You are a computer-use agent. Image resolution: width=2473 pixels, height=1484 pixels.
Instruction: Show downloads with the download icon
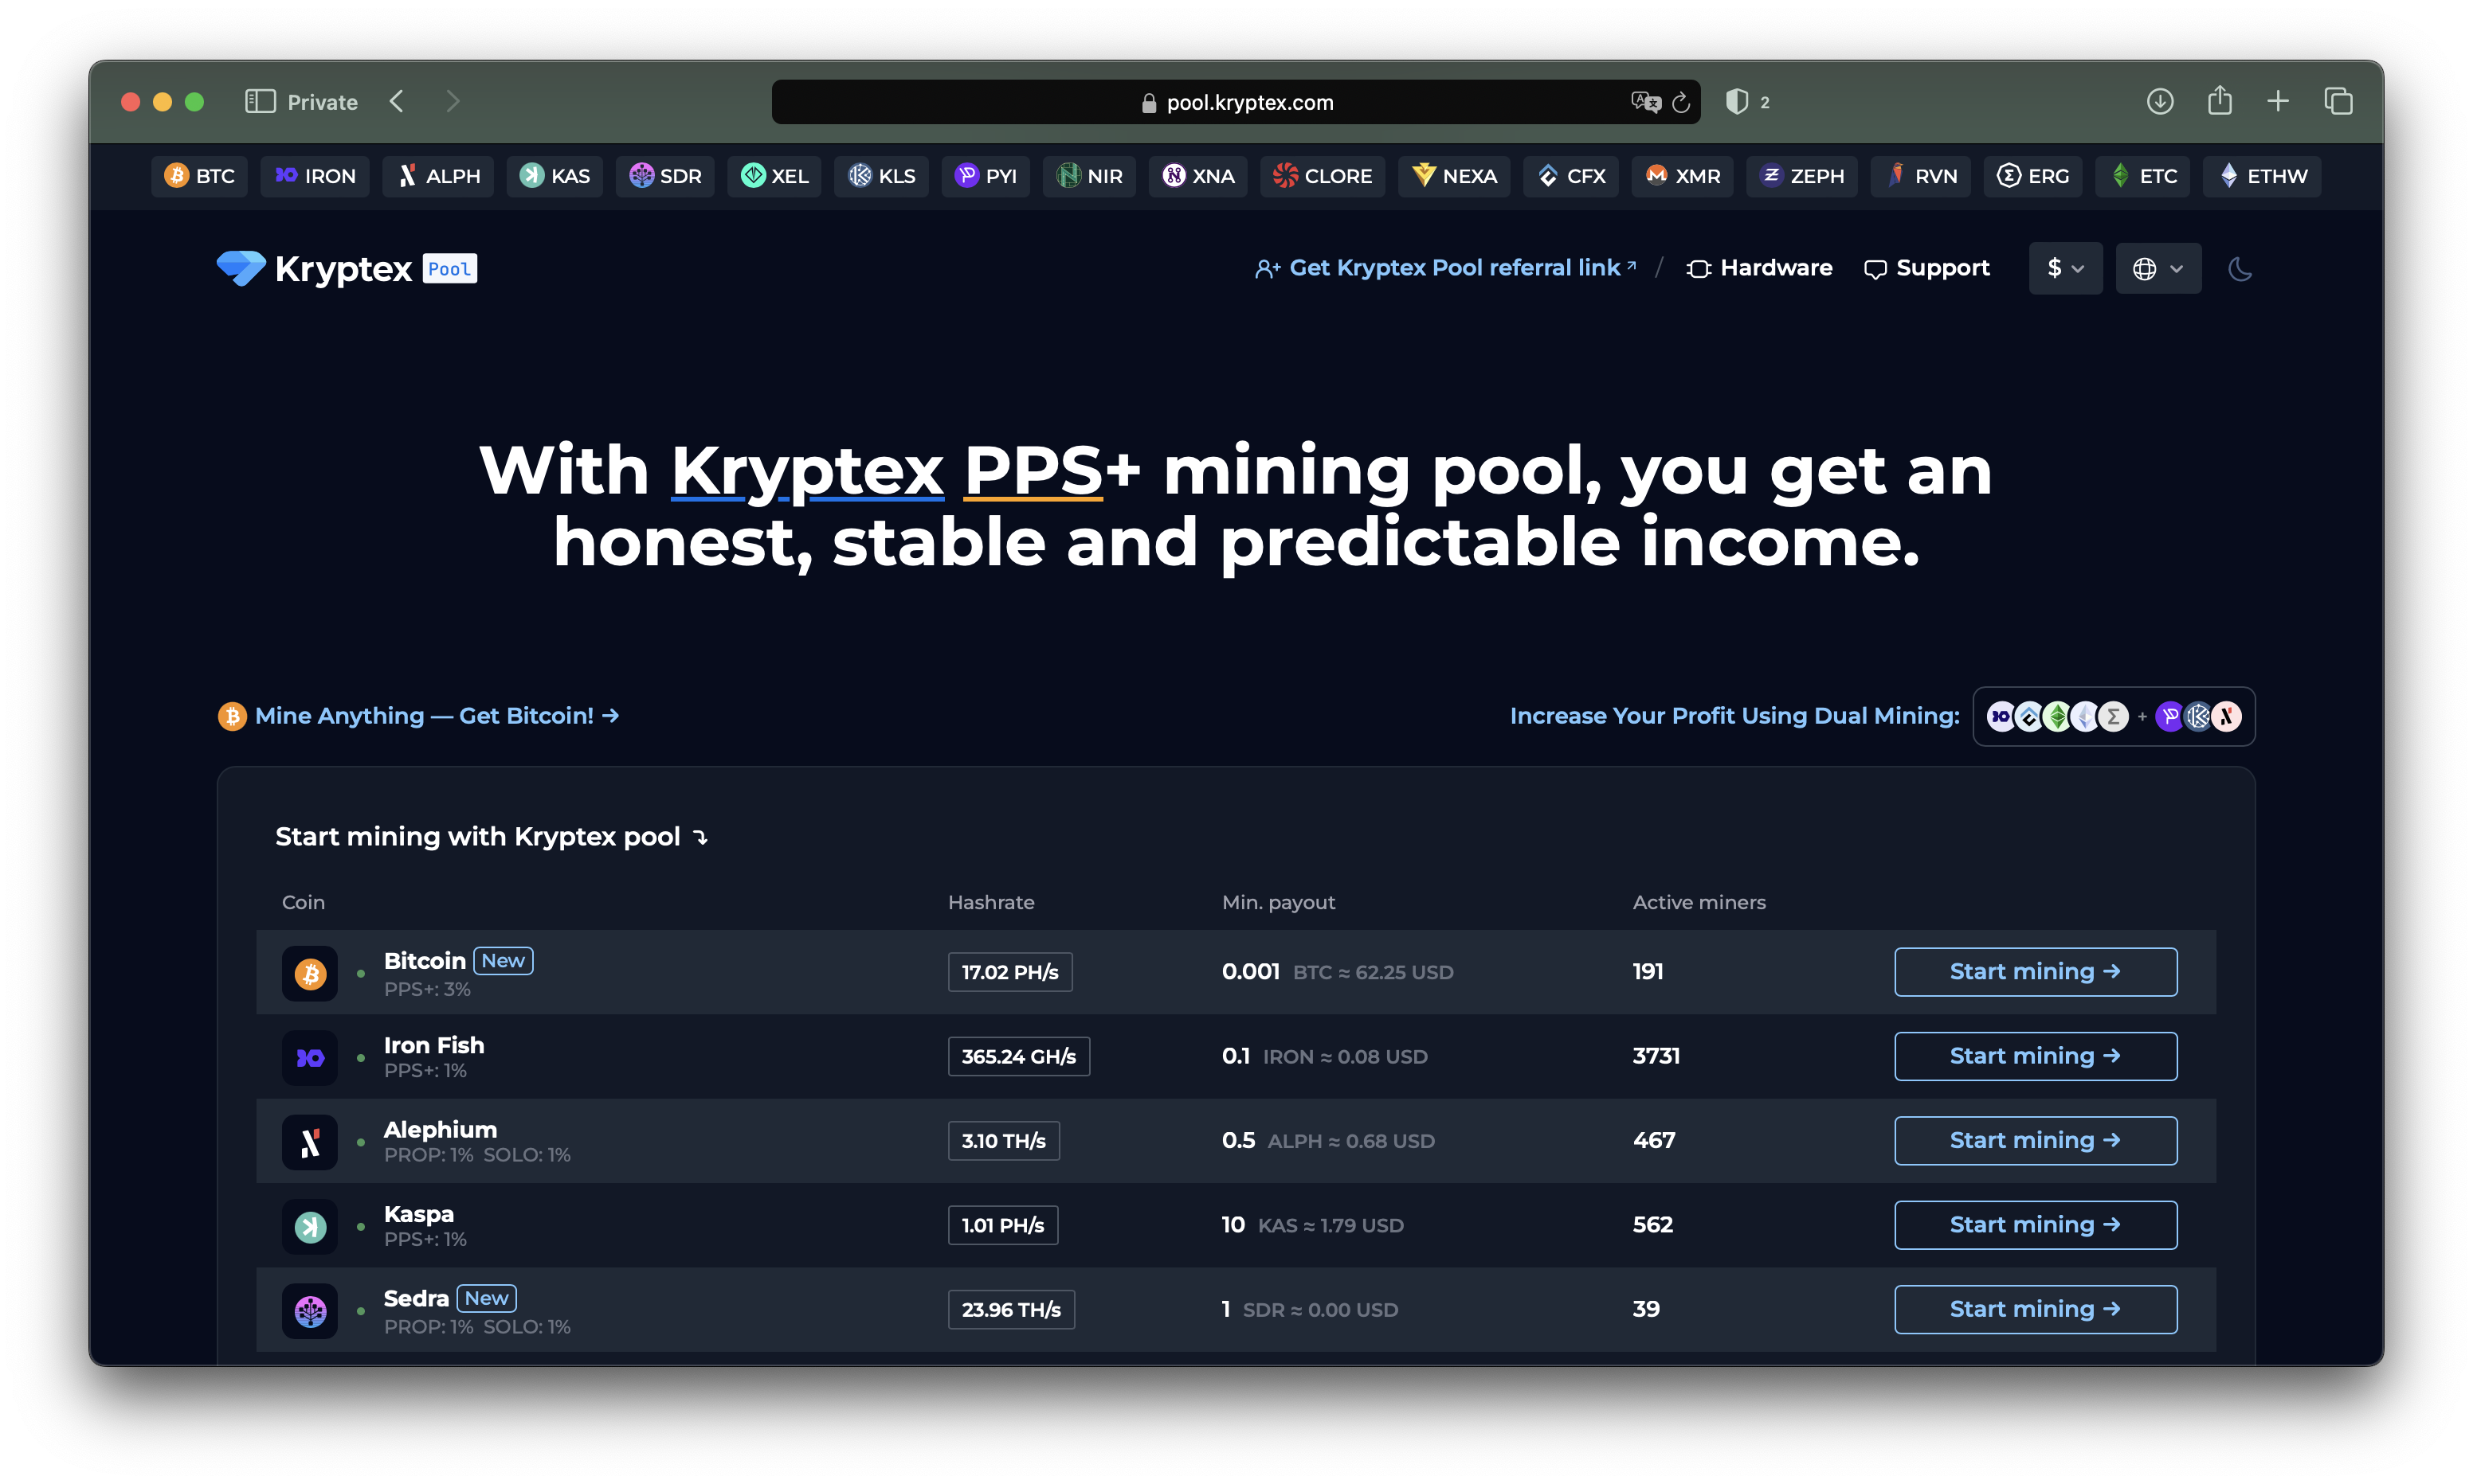pos(2160,102)
